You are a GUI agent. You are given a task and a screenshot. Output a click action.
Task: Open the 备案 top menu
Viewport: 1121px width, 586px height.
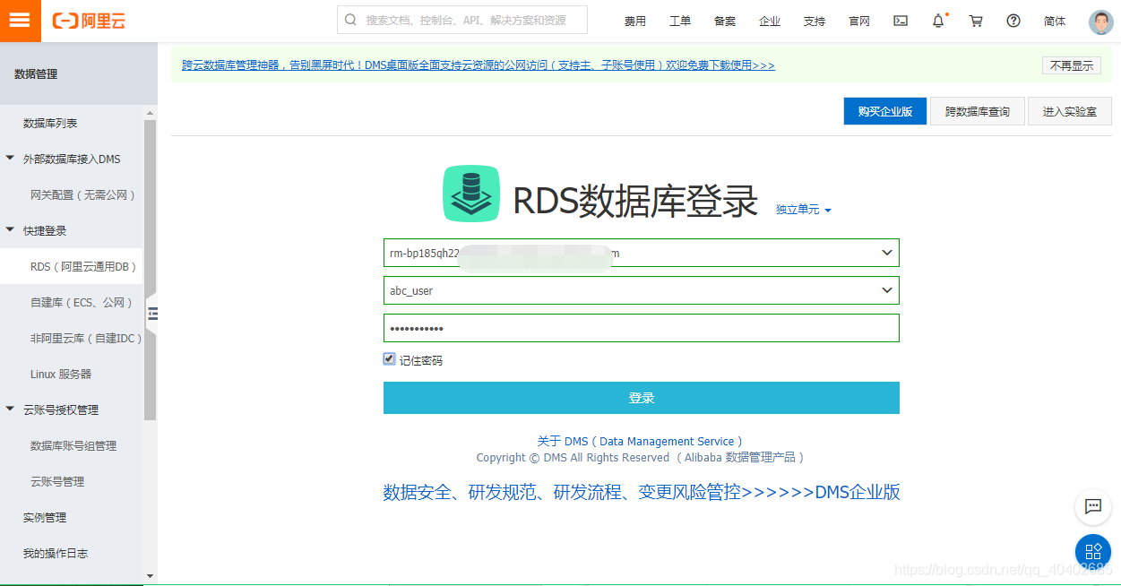(x=725, y=21)
